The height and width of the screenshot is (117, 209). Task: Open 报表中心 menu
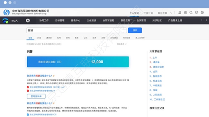click(x=76, y=20)
